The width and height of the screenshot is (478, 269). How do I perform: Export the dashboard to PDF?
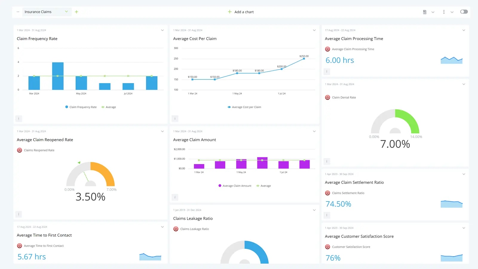(425, 12)
